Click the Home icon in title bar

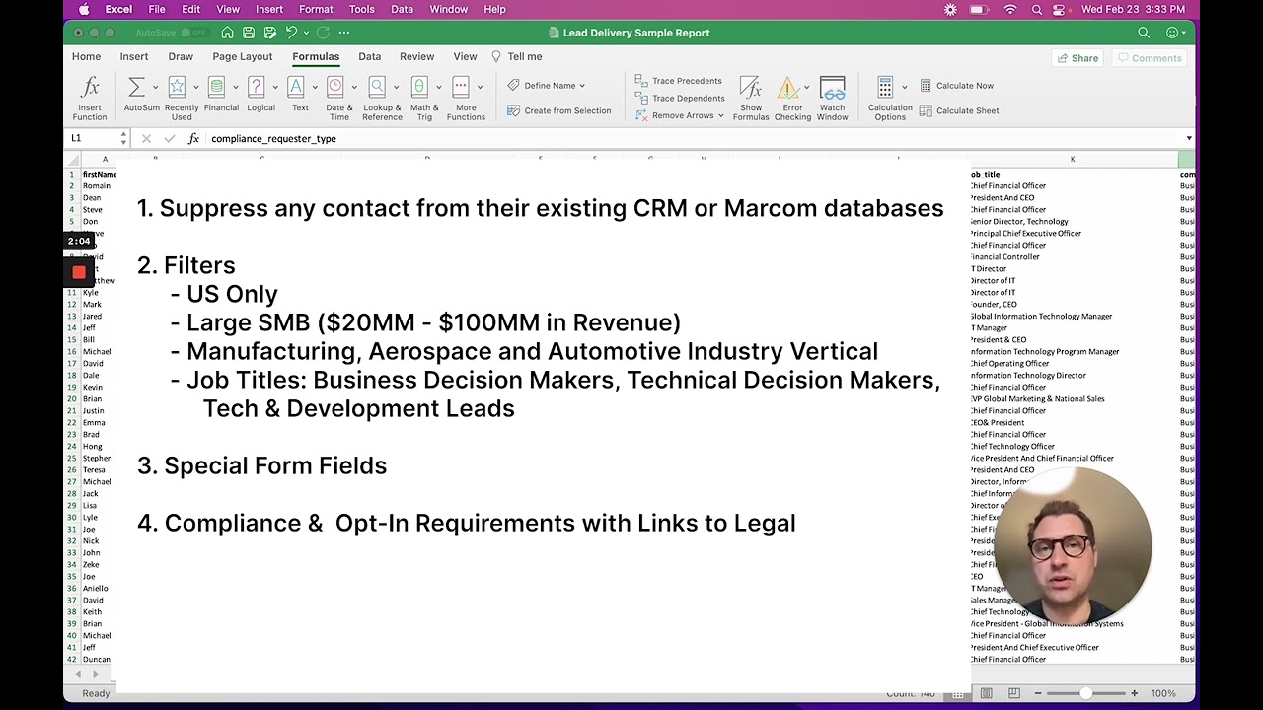click(227, 33)
